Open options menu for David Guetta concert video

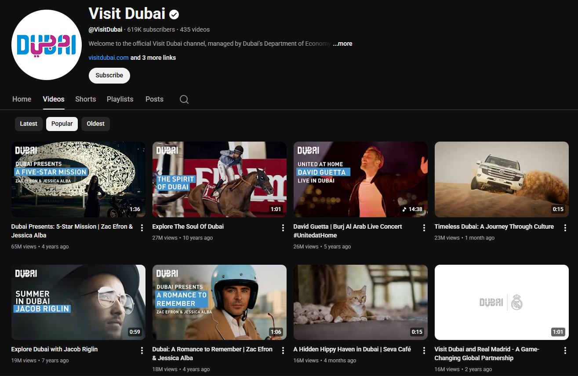(424, 228)
